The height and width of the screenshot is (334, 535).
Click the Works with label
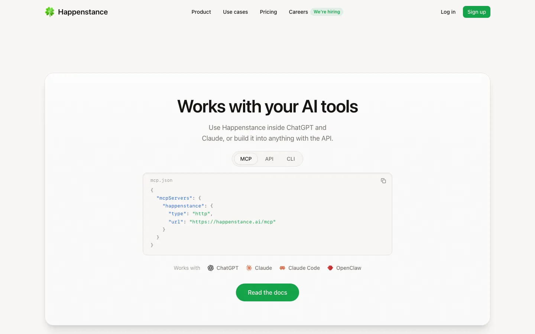coord(187,268)
